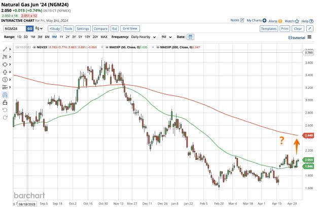The width and height of the screenshot is (317, 210).
Task: Open the Daily Nearby frequency dropdown
Action: tap(144, 37)
